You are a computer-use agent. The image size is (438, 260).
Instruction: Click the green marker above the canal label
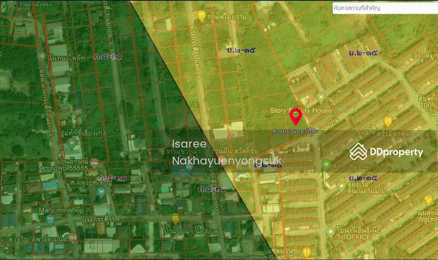coord(326,164)
